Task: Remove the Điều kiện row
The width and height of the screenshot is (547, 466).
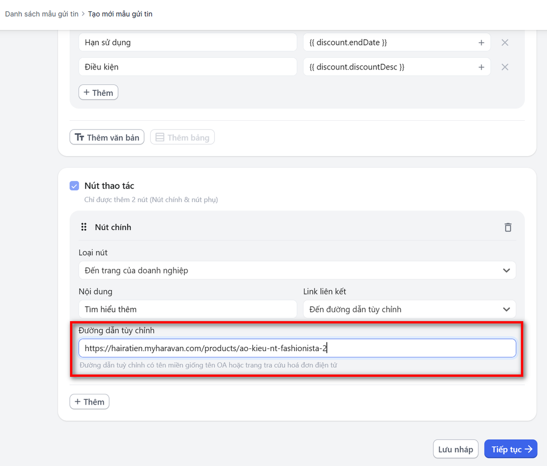Action: 504,67
